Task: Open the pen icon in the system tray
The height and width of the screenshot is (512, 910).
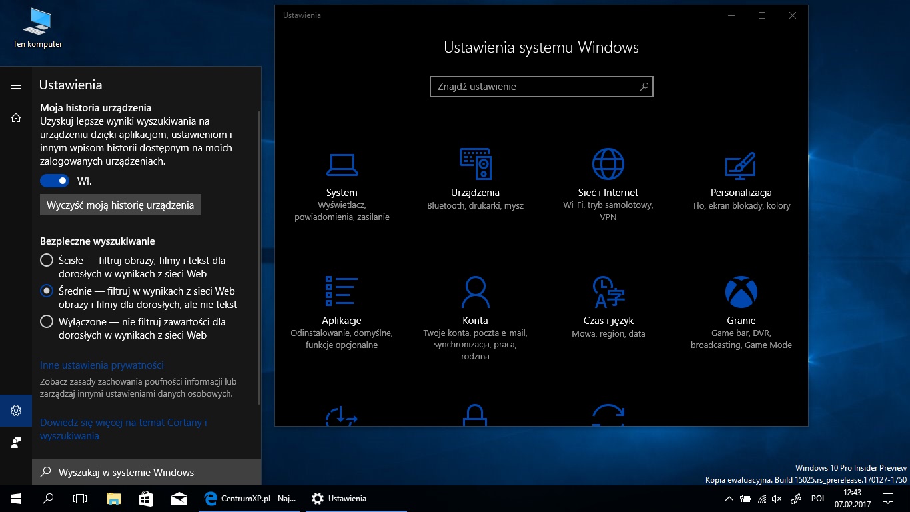Action: (x=795, y=499)
